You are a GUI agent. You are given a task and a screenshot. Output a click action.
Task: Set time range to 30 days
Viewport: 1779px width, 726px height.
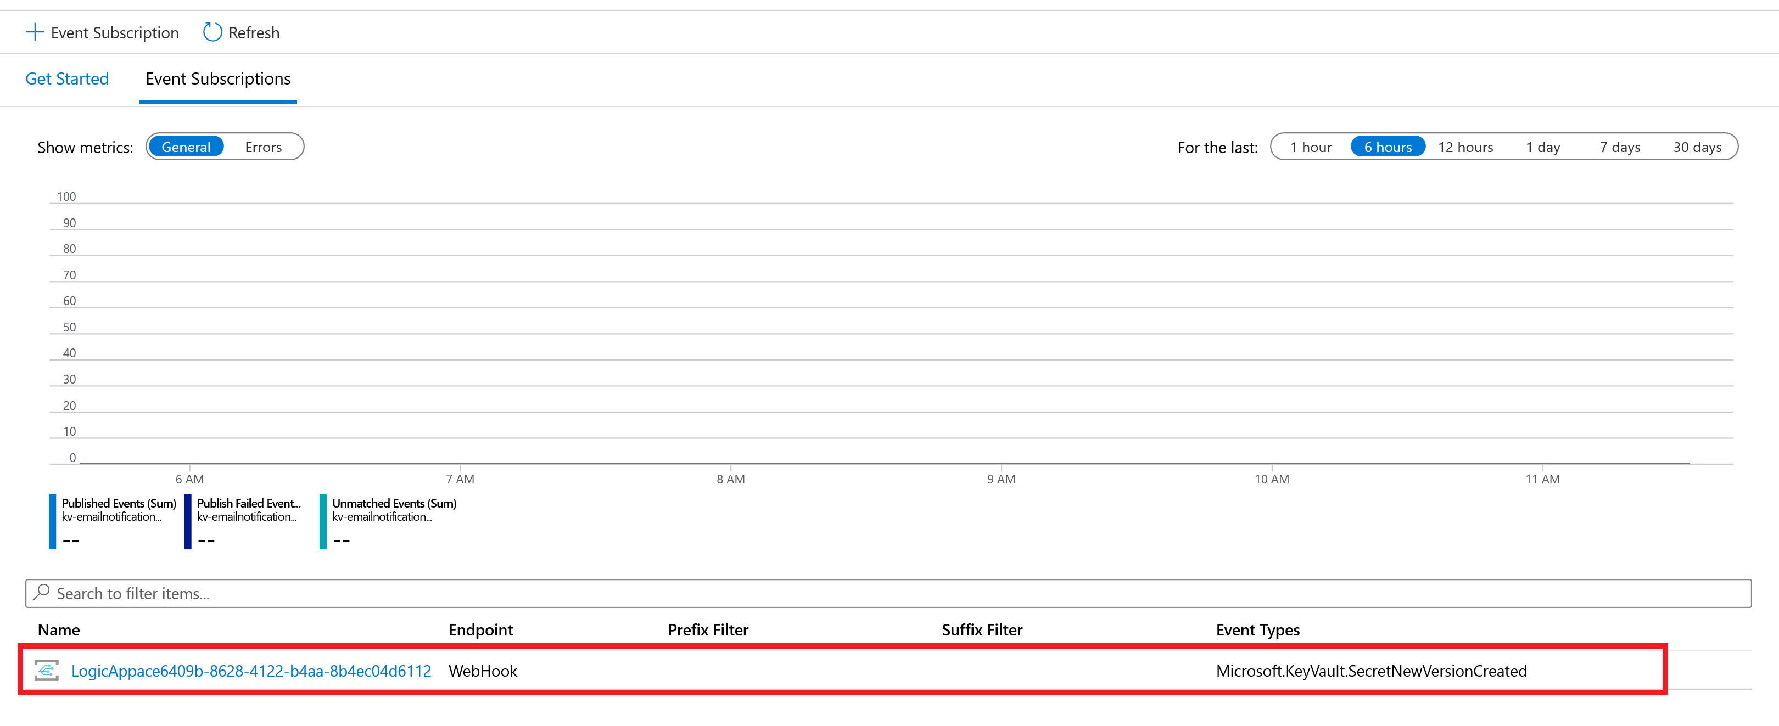[x=1698, y=147]
